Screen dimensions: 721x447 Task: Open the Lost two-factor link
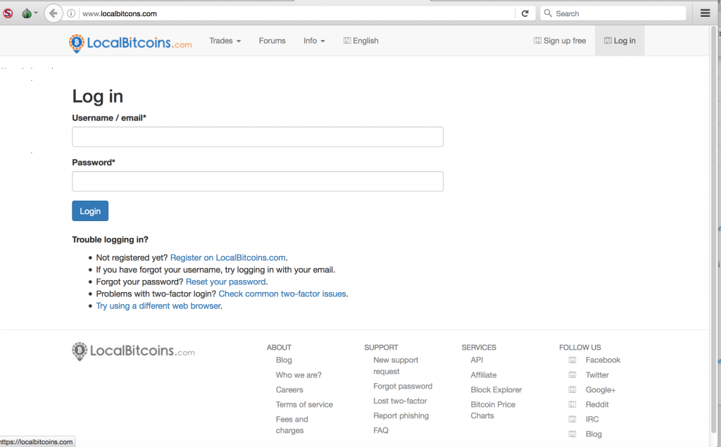coord(400,401)
